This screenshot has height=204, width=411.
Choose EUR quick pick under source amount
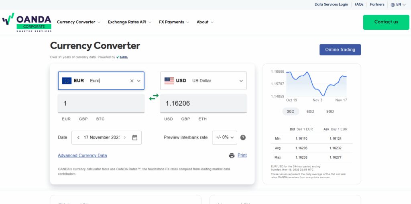[66, 119]
